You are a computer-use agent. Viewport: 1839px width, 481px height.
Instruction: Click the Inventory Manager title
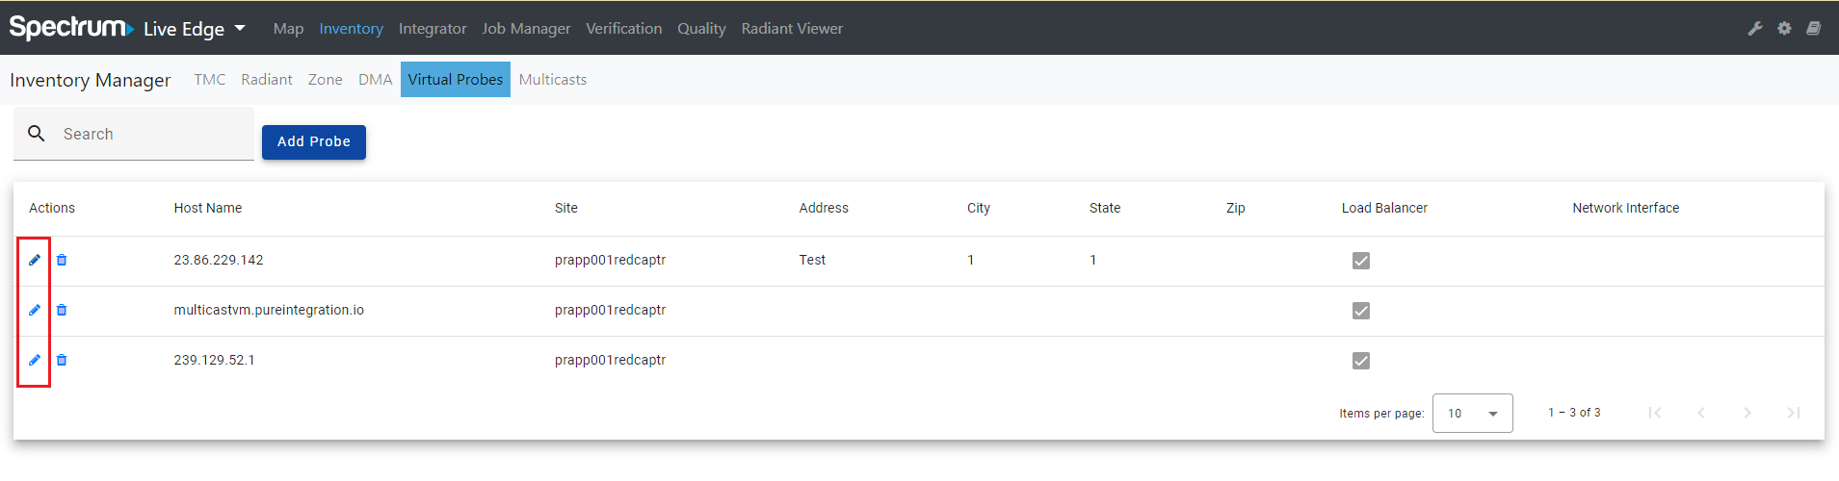click(91, 80)
